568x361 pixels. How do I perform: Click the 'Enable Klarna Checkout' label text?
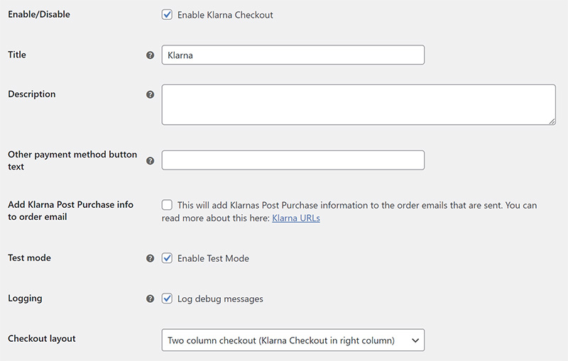225,15
